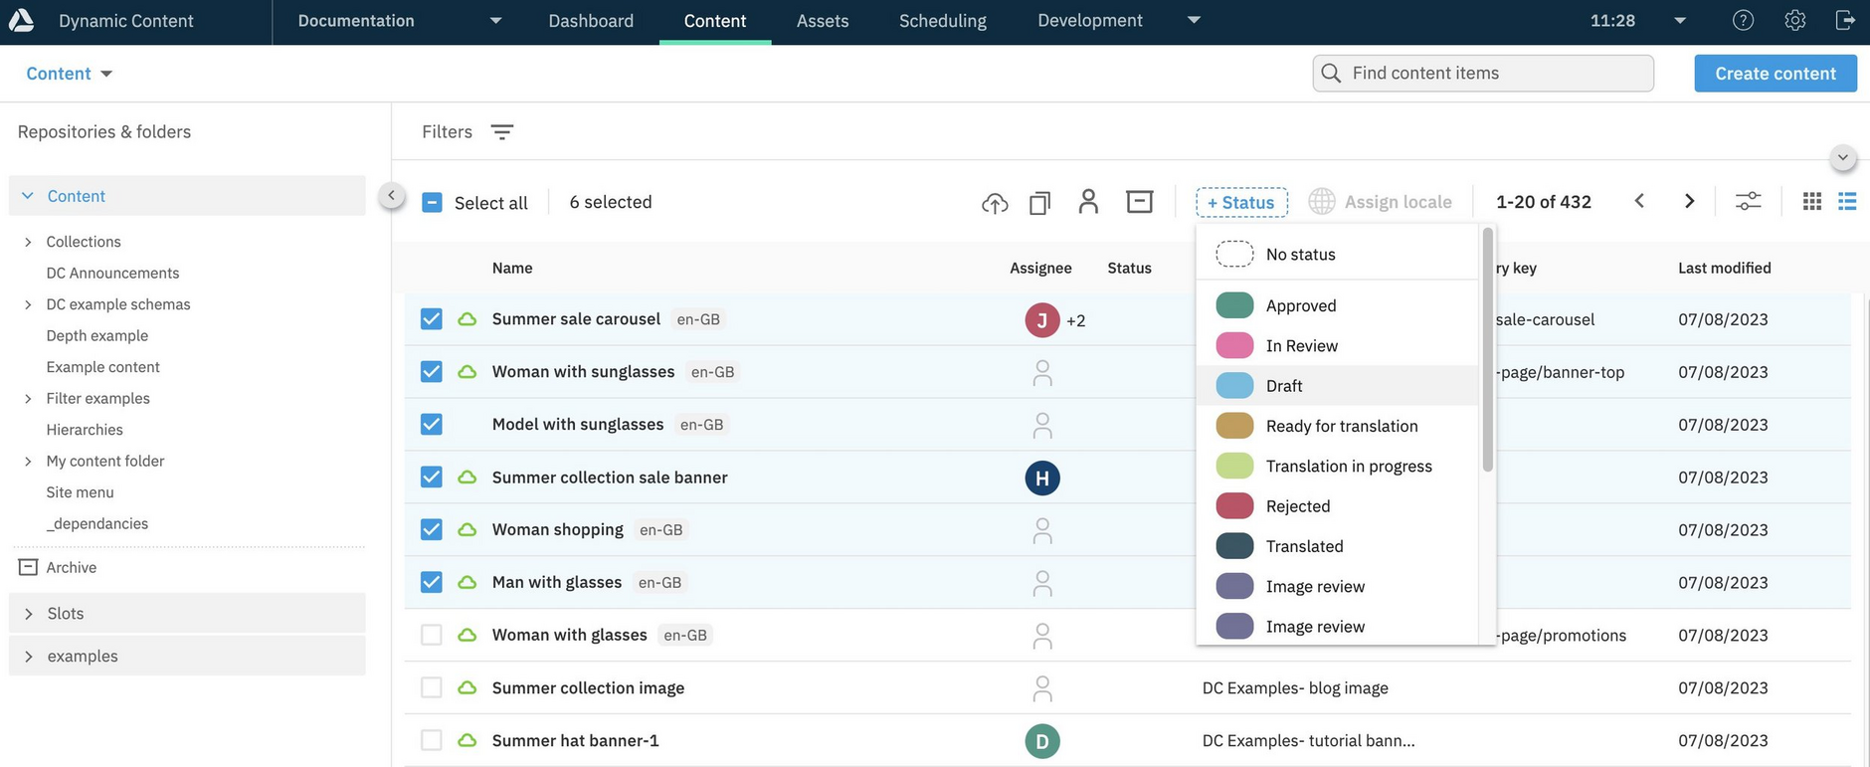Open the Content view dropdown
Screen dimensions: 1870x767
point(69,74)
